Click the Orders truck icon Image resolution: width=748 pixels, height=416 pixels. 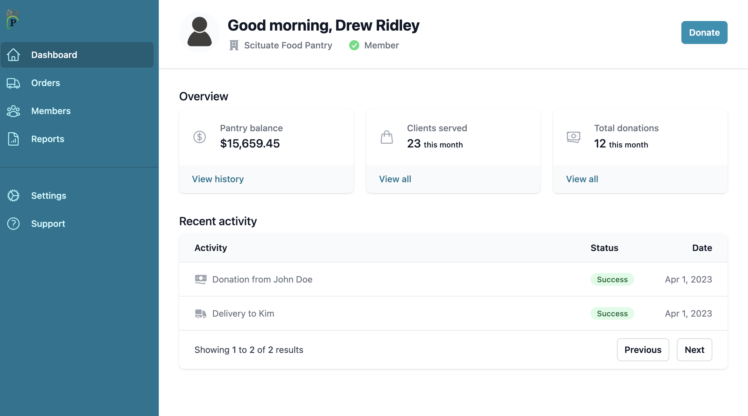pos(13,83)
